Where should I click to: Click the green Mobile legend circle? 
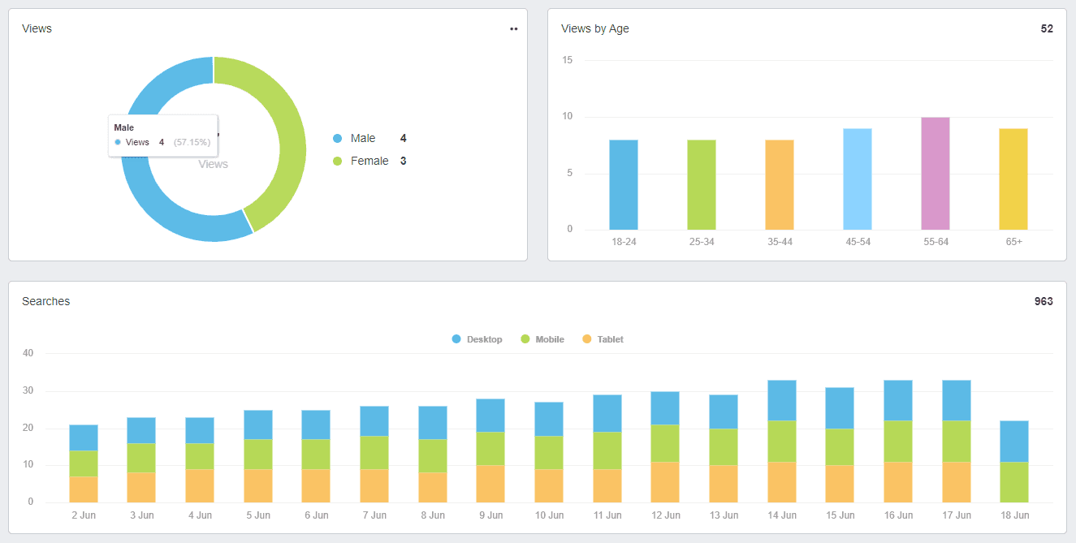click(x=525, y=339)
